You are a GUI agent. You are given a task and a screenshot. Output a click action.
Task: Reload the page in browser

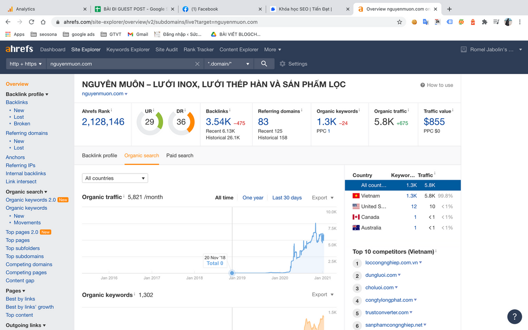[31, 22]
